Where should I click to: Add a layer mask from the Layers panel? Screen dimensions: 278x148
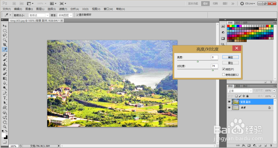249,145
